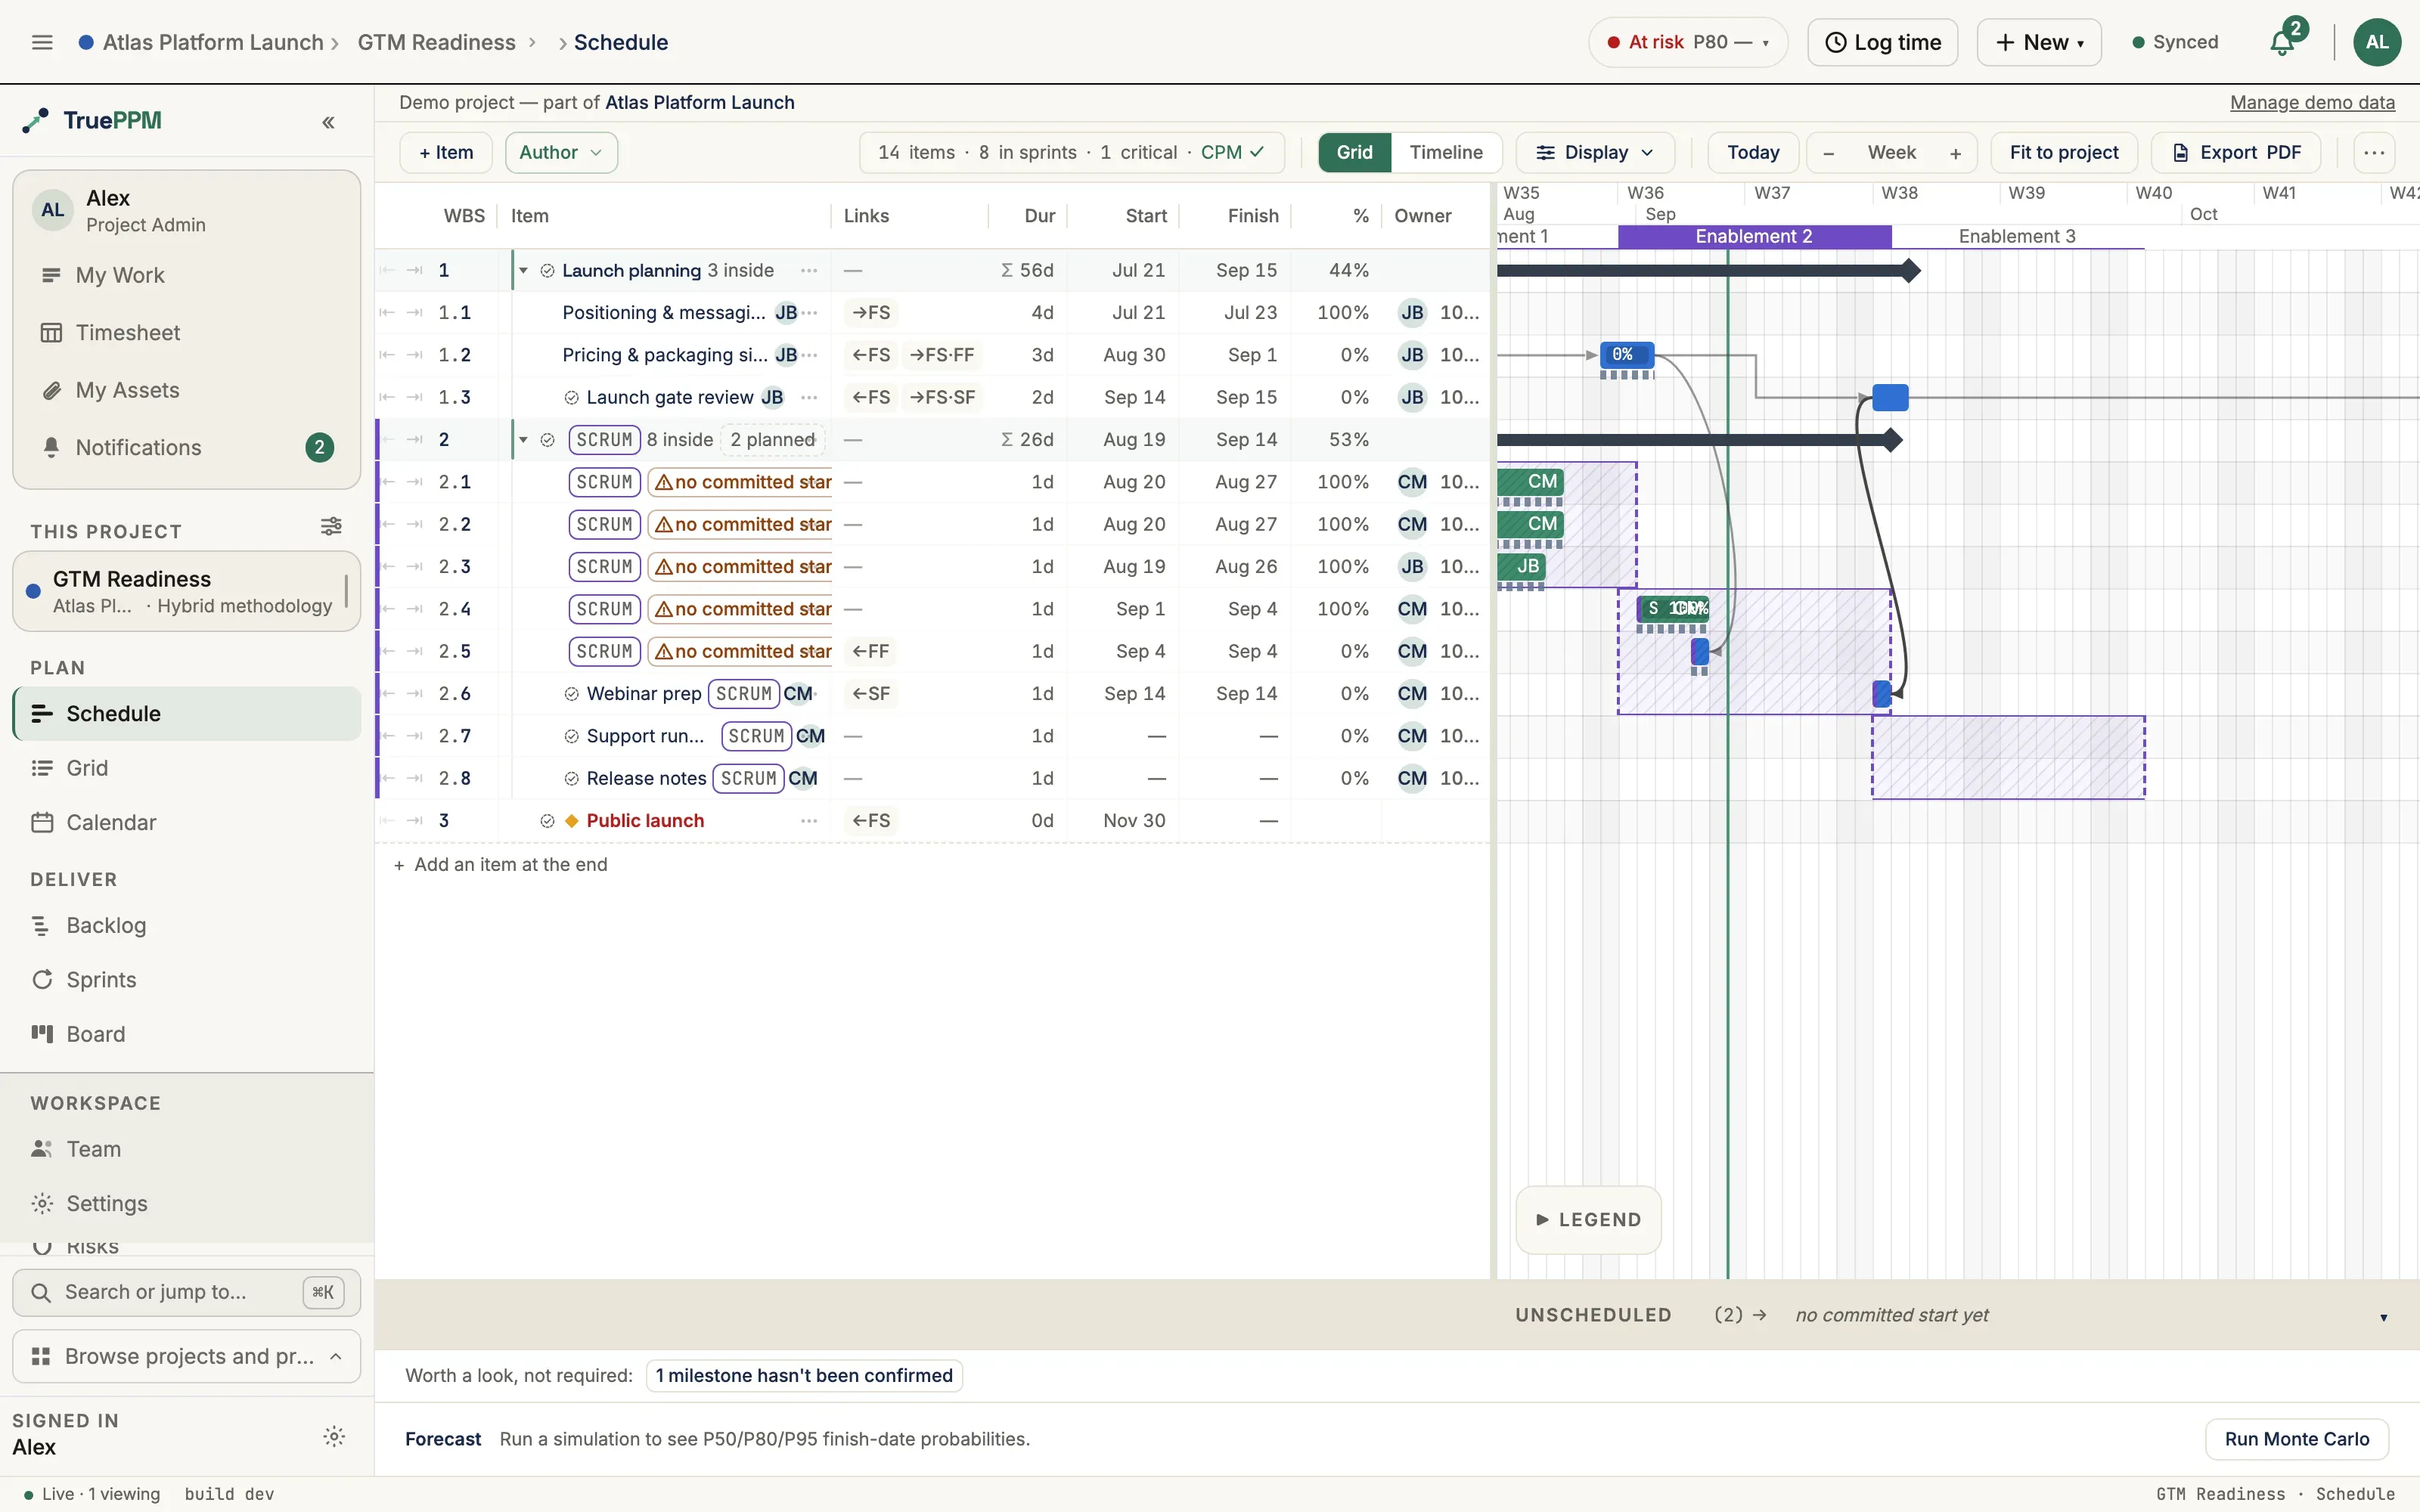Toggle status circle for SCRUM group row 2
Screen dimensions: 2420x1512
click(x=547, y=440)
